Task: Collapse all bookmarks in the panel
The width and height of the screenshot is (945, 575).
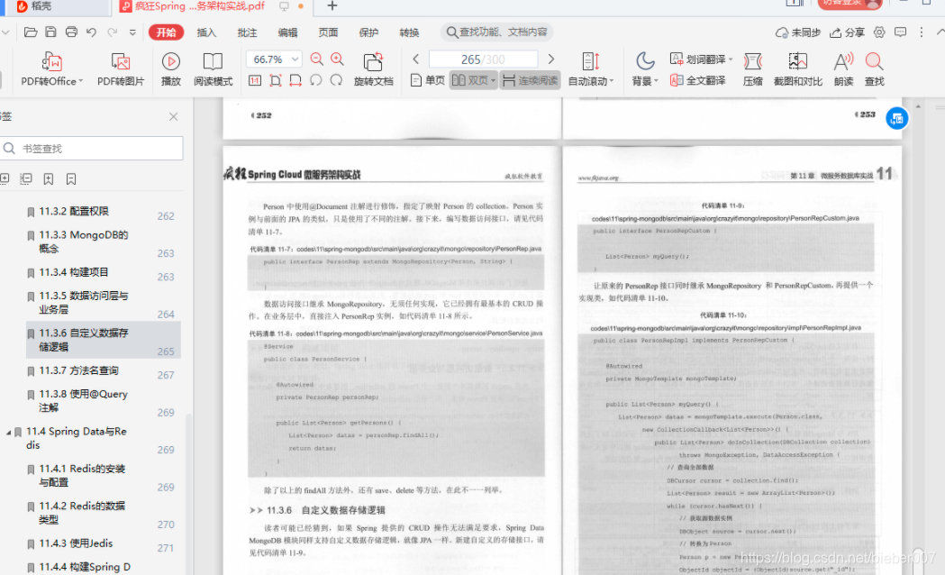Action: [26, 178]
